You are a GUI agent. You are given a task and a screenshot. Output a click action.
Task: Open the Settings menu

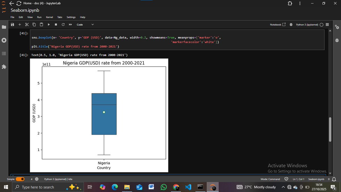point(71,17)
